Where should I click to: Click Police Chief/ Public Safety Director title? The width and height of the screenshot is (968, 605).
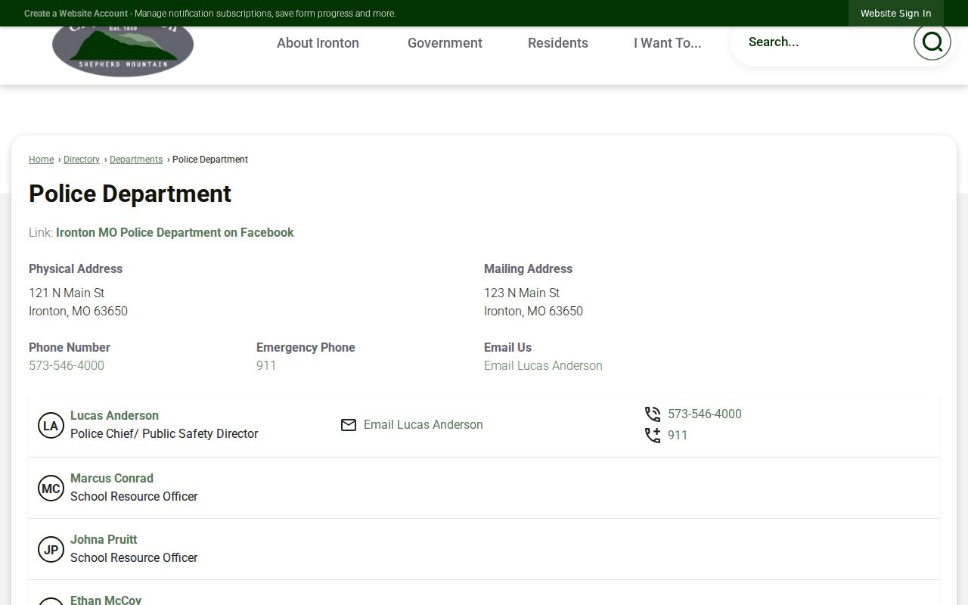(x=164, y=434)
